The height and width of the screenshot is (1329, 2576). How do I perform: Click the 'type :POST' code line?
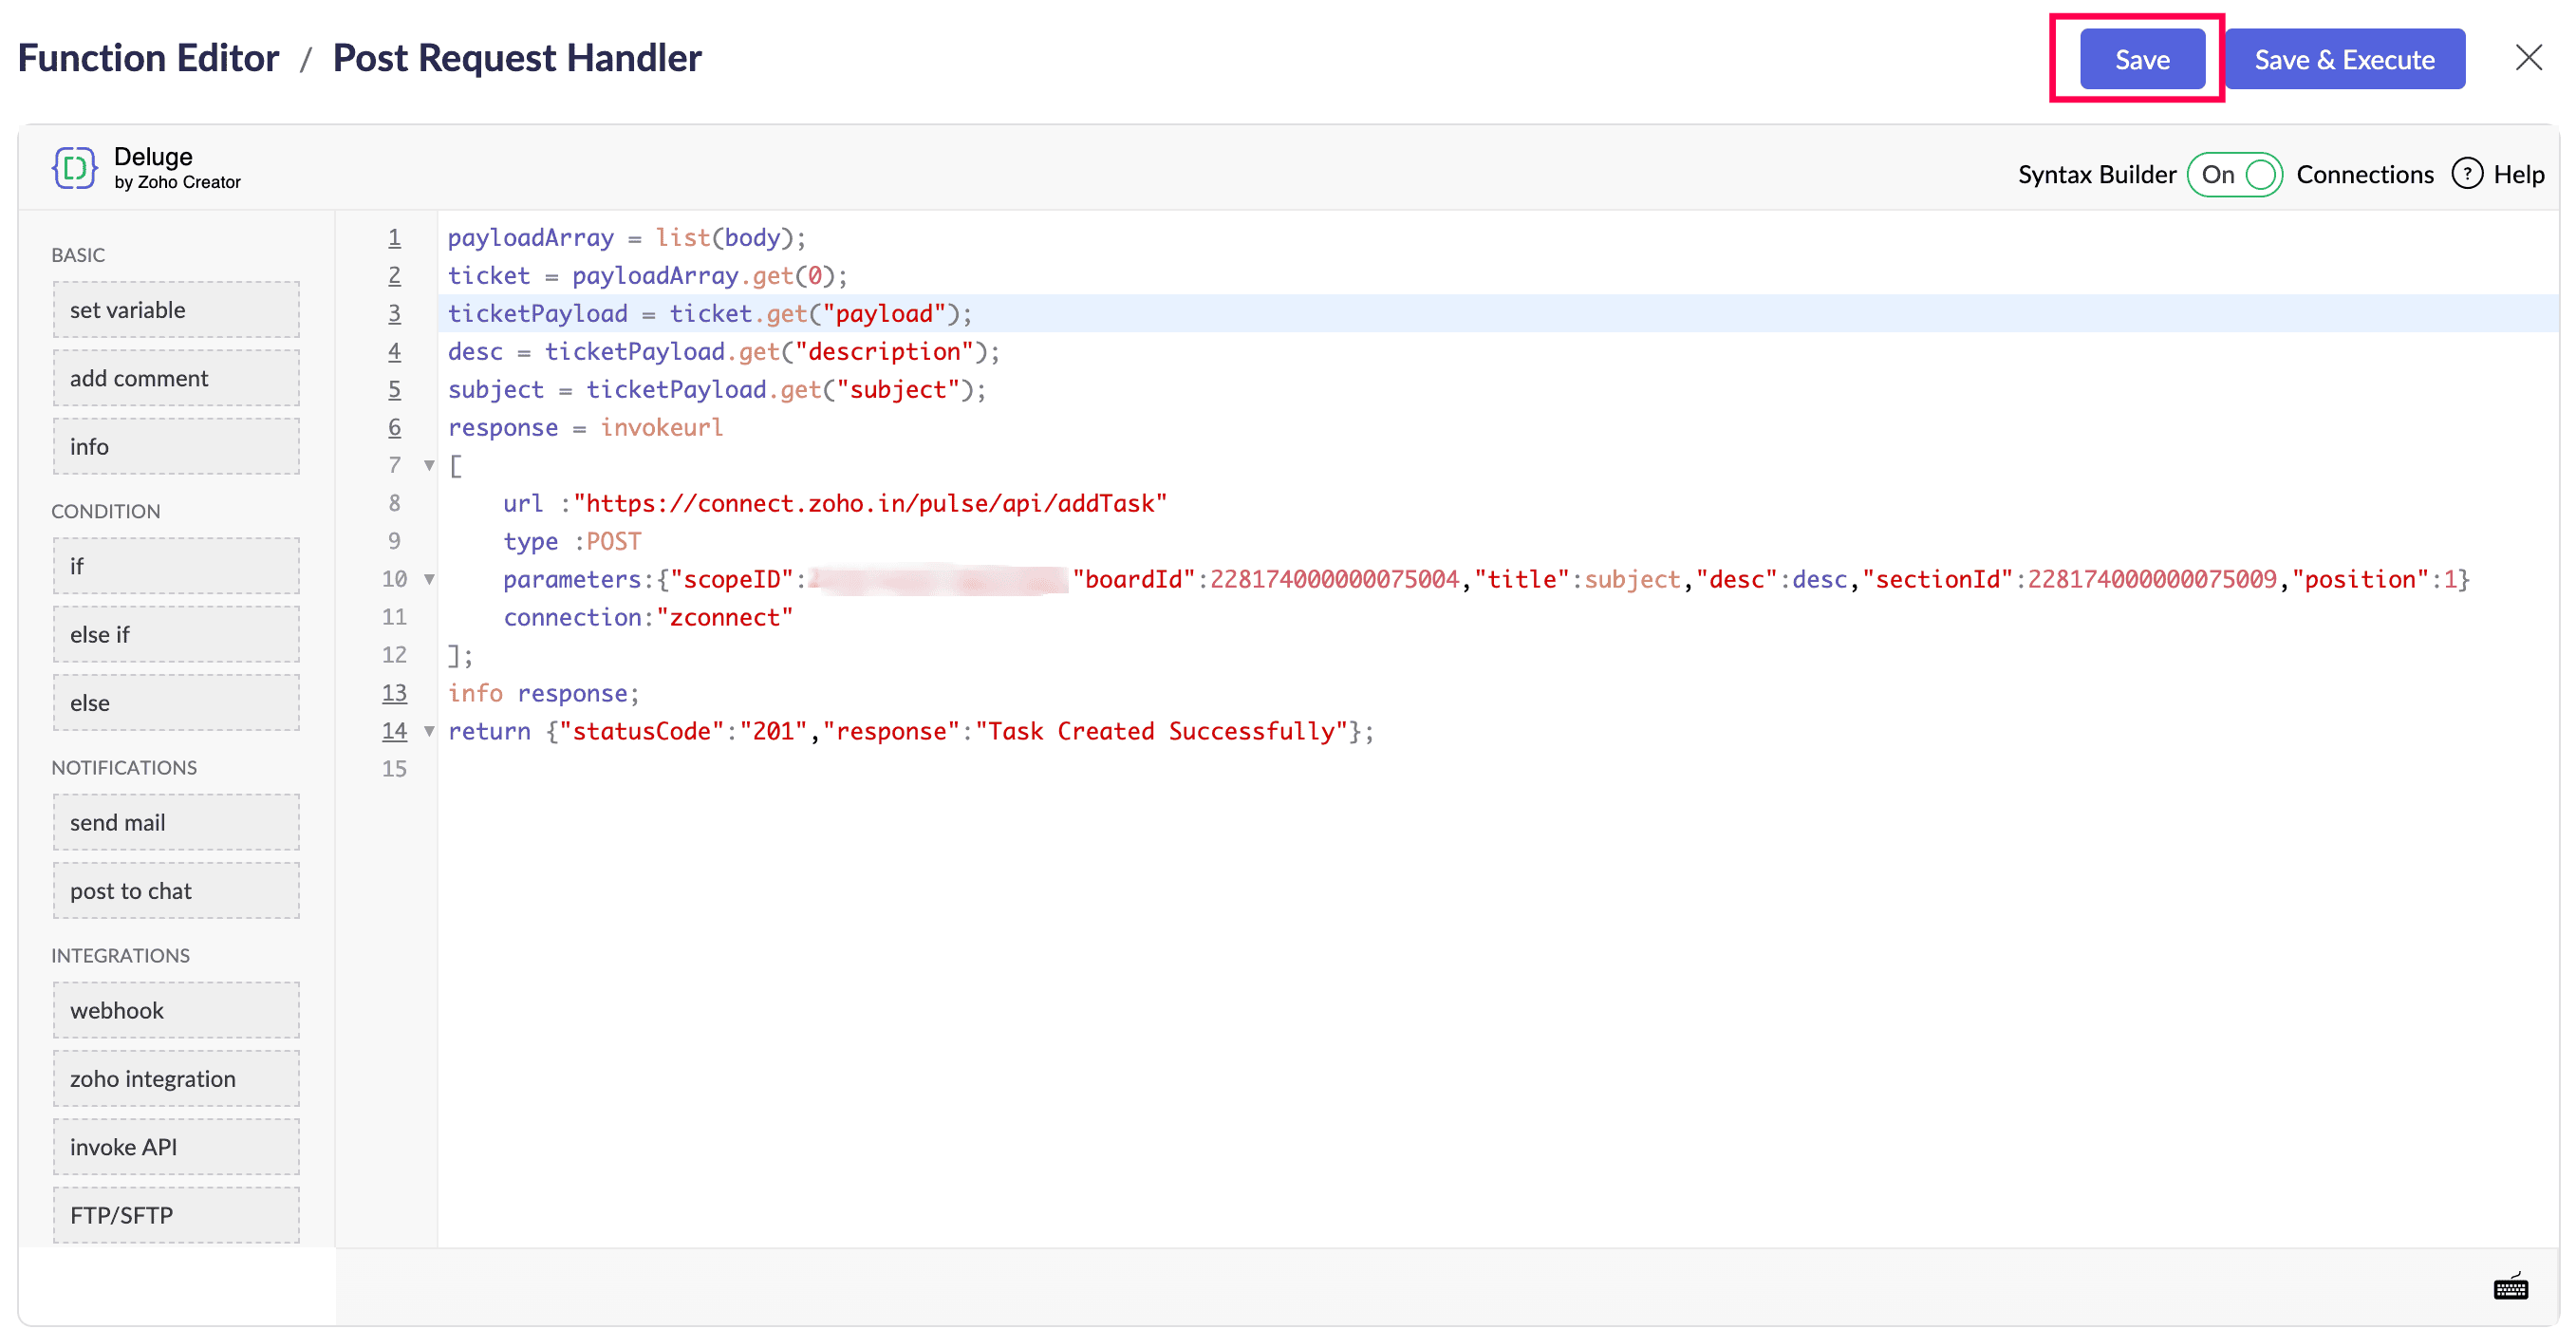[x=572, y=542]
